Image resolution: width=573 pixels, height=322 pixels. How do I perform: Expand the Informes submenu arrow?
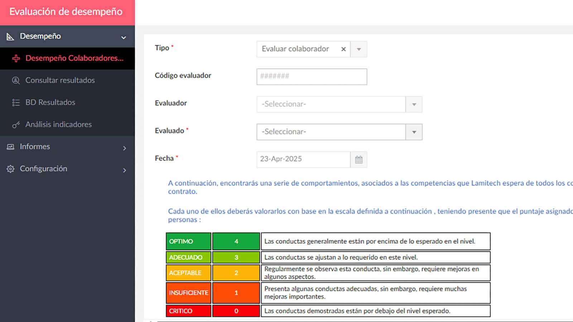[125, 147]
